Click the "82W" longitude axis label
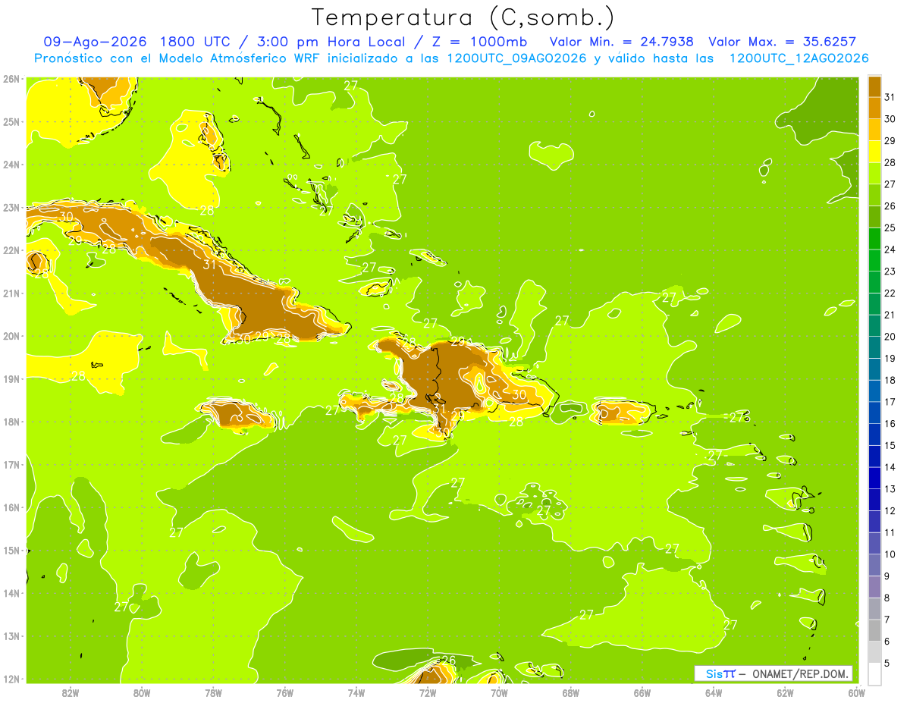910x703 pixels. point(70,692)
